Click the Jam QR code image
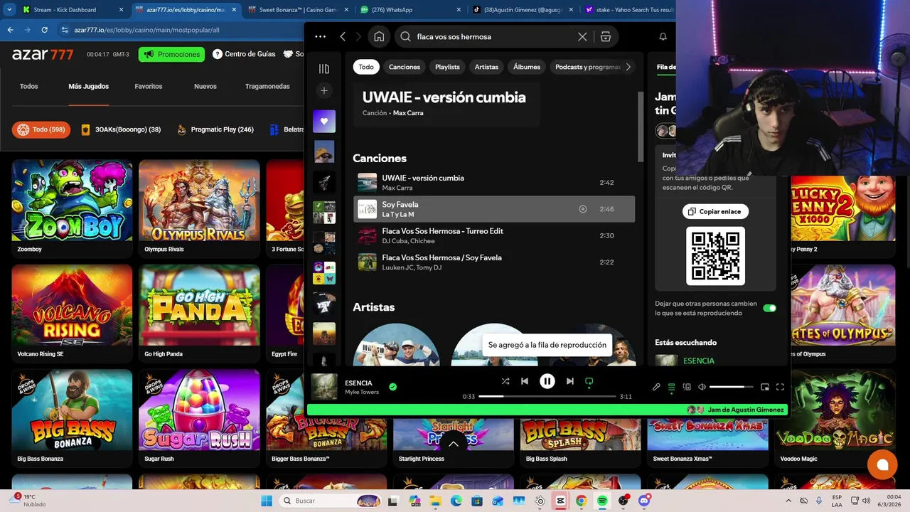Screen dimensions: 910x512 (715, 256)
